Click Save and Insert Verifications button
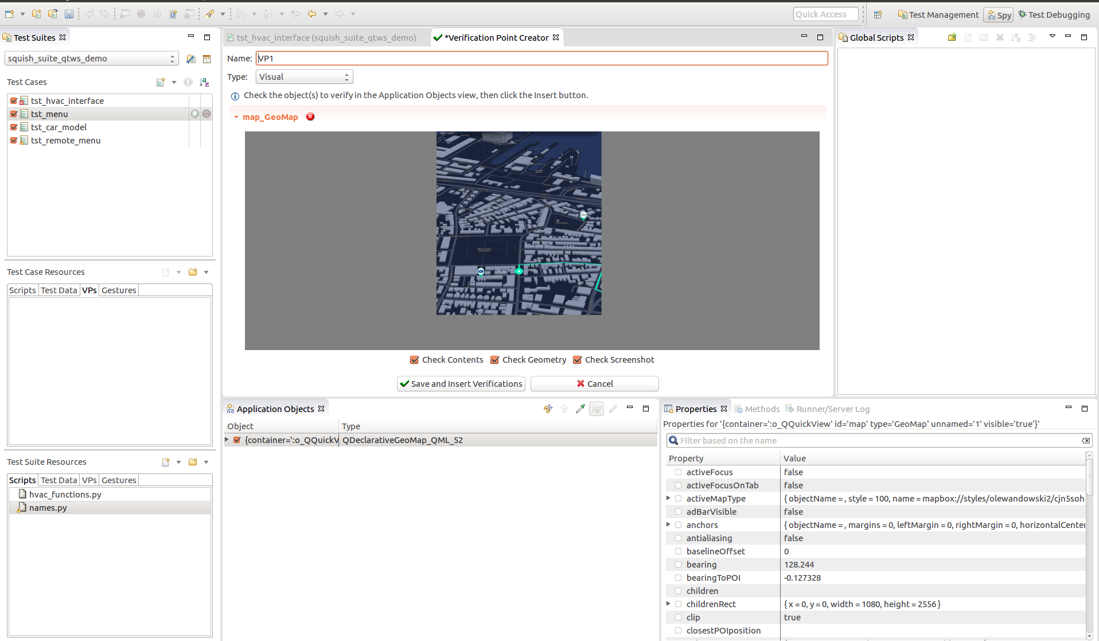Image resolution: width=1099 pixels, height=641 pixels. point(461,383)
